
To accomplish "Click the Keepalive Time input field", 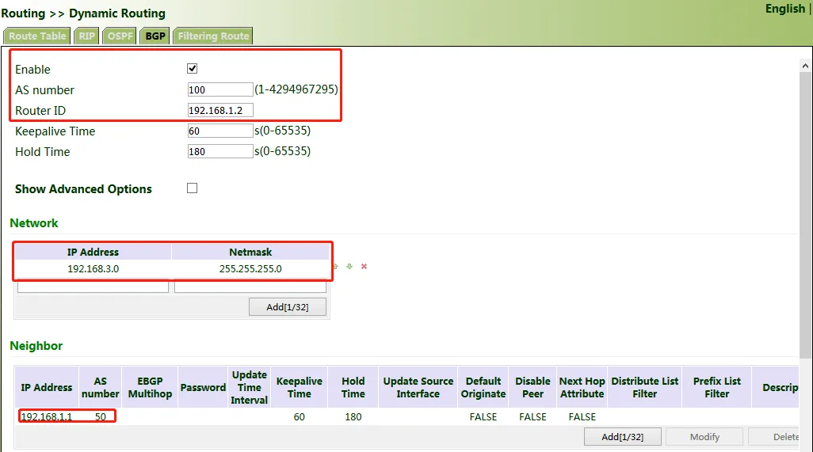I will coord(220,131).
